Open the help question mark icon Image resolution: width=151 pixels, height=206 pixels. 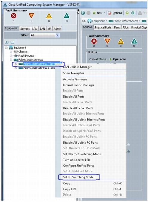pyautogui.click(x=127, y=13)
